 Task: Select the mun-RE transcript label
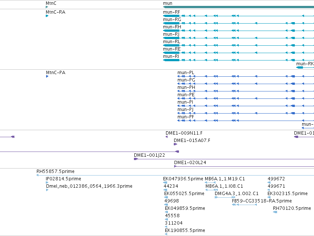(x=172, y=49)
